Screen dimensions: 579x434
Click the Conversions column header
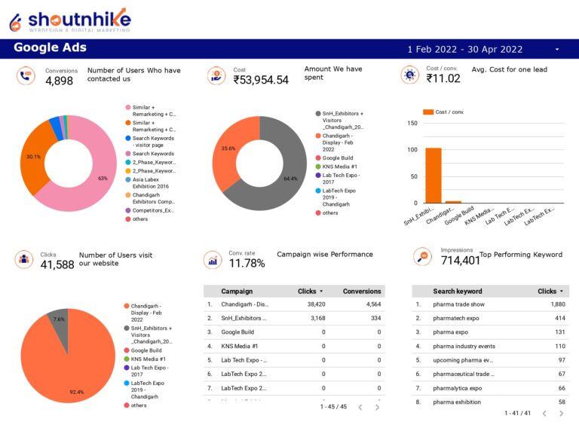[361, 291]
